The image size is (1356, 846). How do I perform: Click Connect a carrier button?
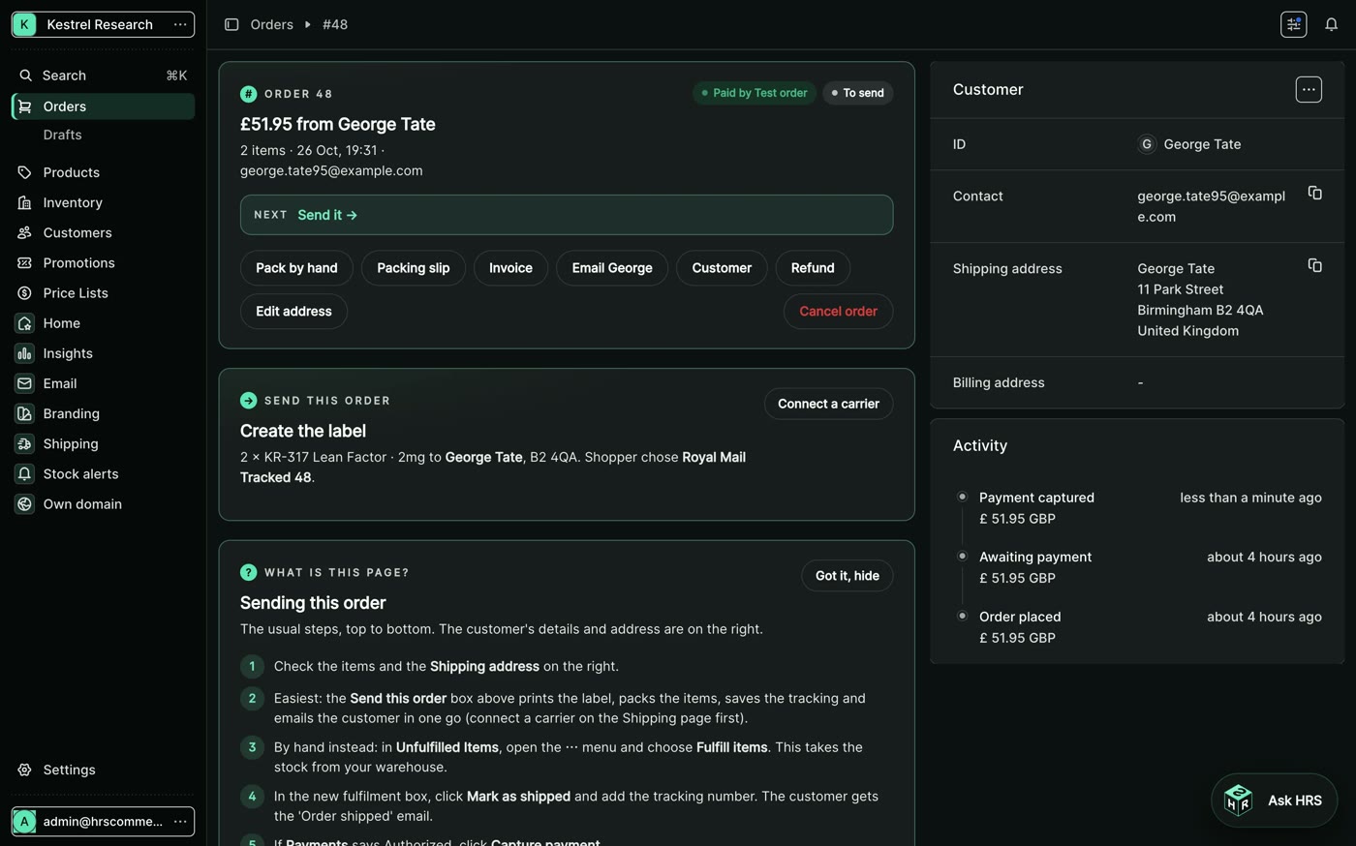tap(828, 404)
